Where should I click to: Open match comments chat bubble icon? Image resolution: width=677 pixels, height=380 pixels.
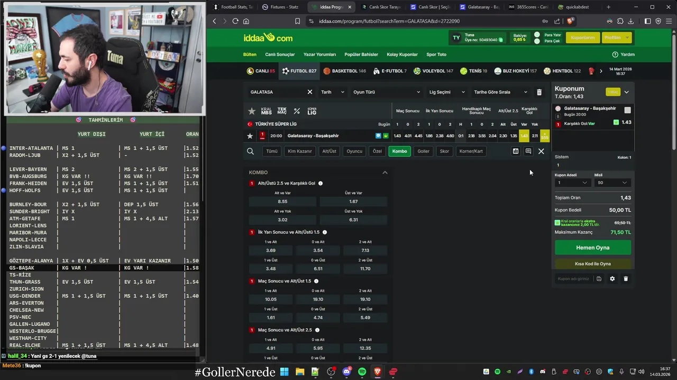pos(378,136)
